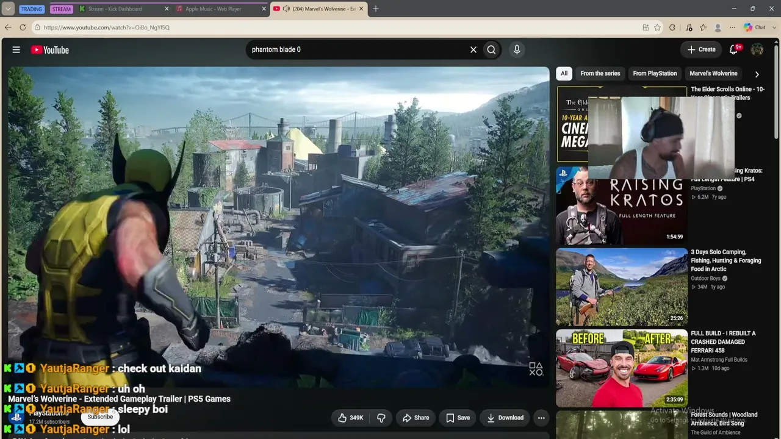Show more filter chips with the right chevron

(x=757, y=74)
